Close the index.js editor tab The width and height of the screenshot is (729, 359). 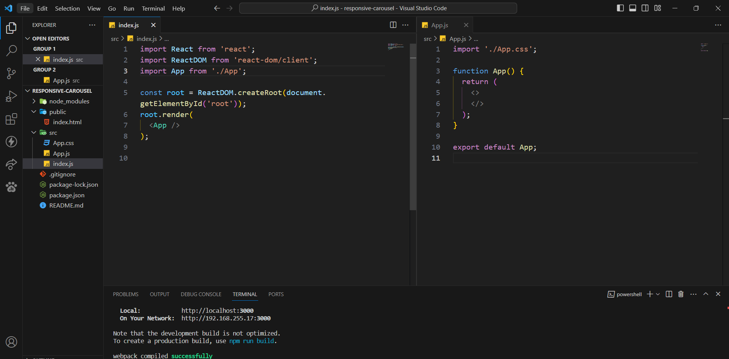coord(153,25)
